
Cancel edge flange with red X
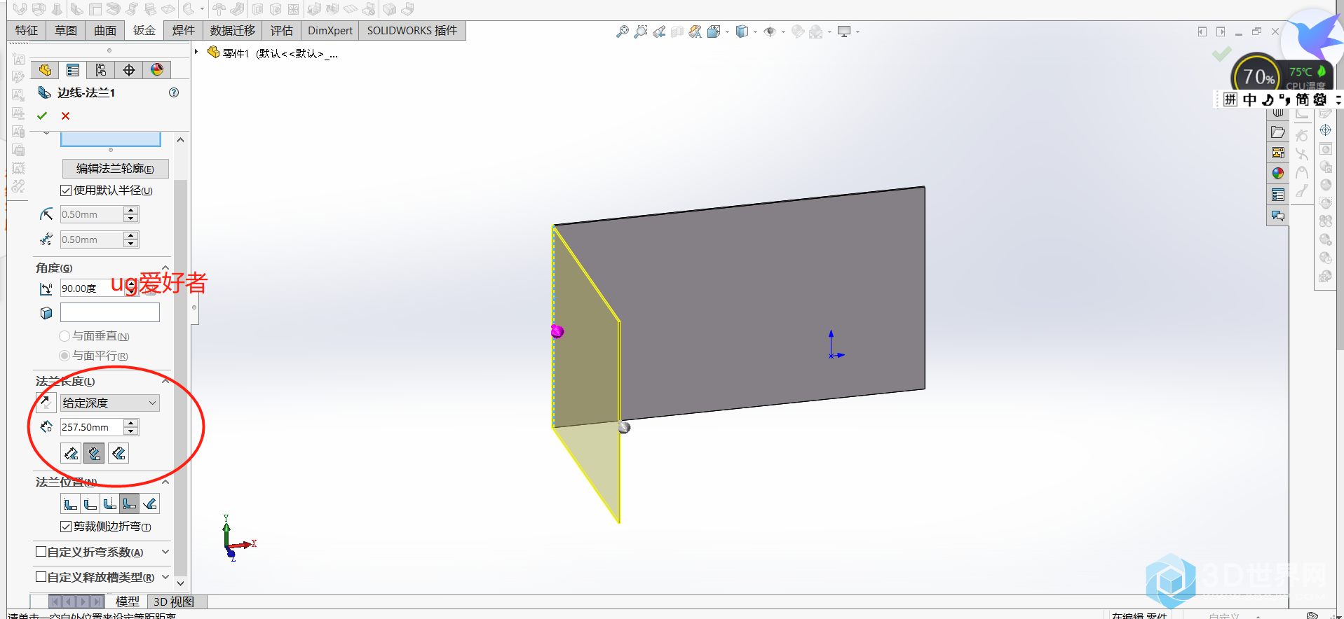pyautogui.click(x=65, y=116)
